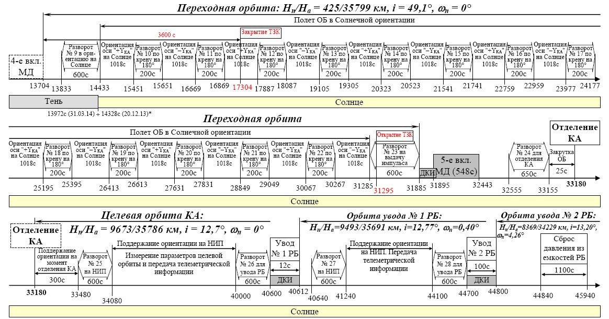Click 'Сброс давления из емкостей РБ' box

tap(564, 248)
